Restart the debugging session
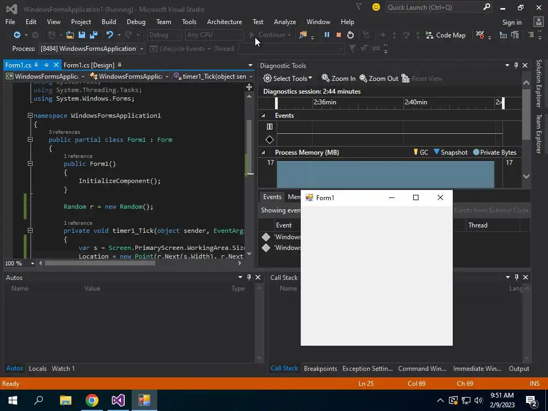 point(350,35)
